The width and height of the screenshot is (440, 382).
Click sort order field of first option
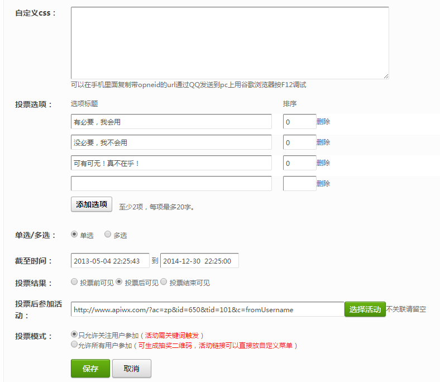[299, 122]
